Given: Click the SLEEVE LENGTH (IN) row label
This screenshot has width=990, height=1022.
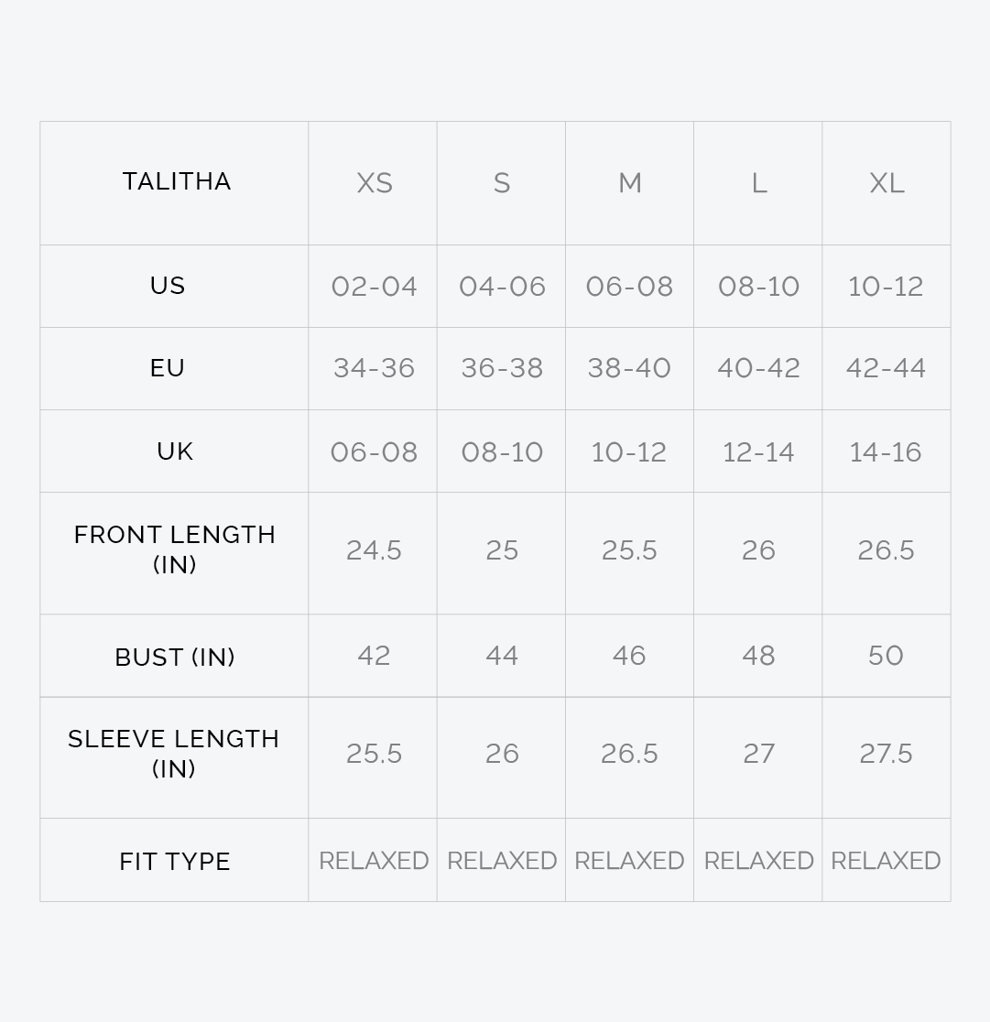Looking at the screenshot, I should pos(174,754).
